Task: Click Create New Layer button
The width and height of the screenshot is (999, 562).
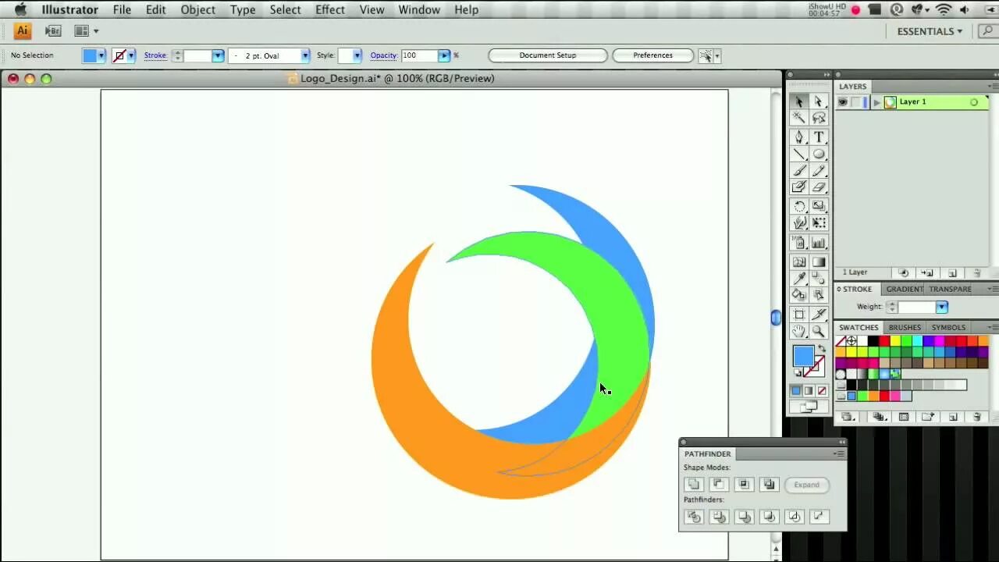Action: pyautogui.click(x=952, y=273)
